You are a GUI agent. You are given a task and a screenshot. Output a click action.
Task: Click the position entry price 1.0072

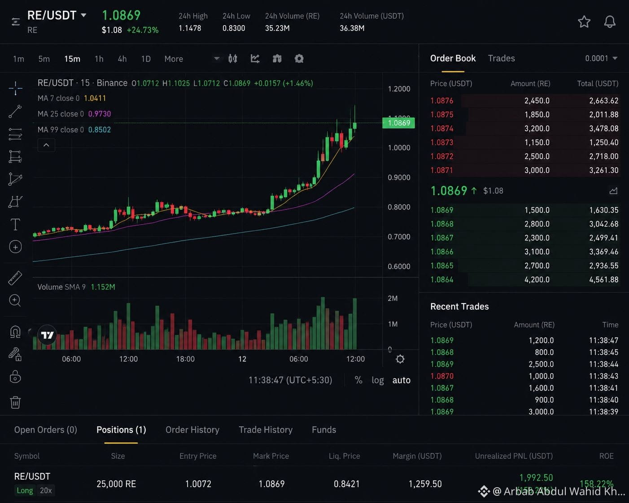click(198, 484)
